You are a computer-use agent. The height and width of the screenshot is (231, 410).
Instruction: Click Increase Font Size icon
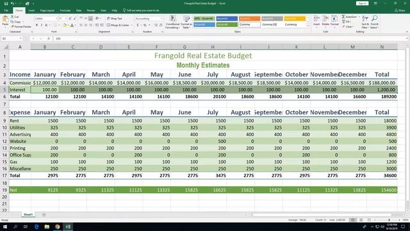[x=70, y=19]
